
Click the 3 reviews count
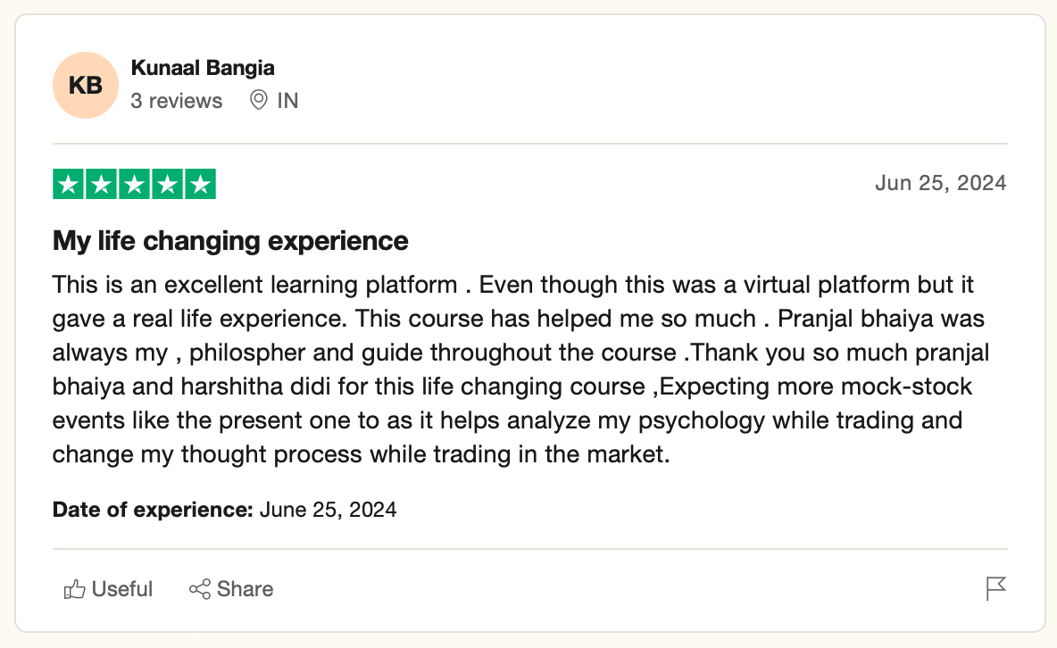pyautogui.click(x=177, y=101)
